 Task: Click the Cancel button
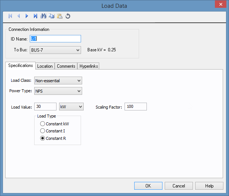pyautogui.click(x=179, y=186)
